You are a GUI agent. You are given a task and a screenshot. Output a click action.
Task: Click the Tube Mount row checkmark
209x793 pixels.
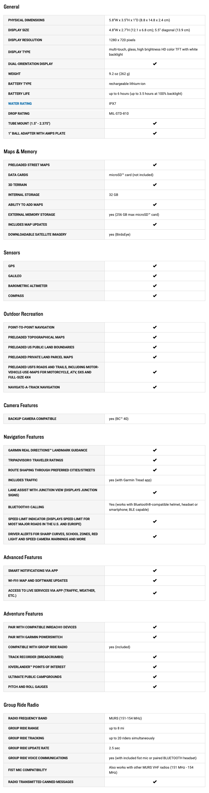pyautogui.click(x=155, y=124)
